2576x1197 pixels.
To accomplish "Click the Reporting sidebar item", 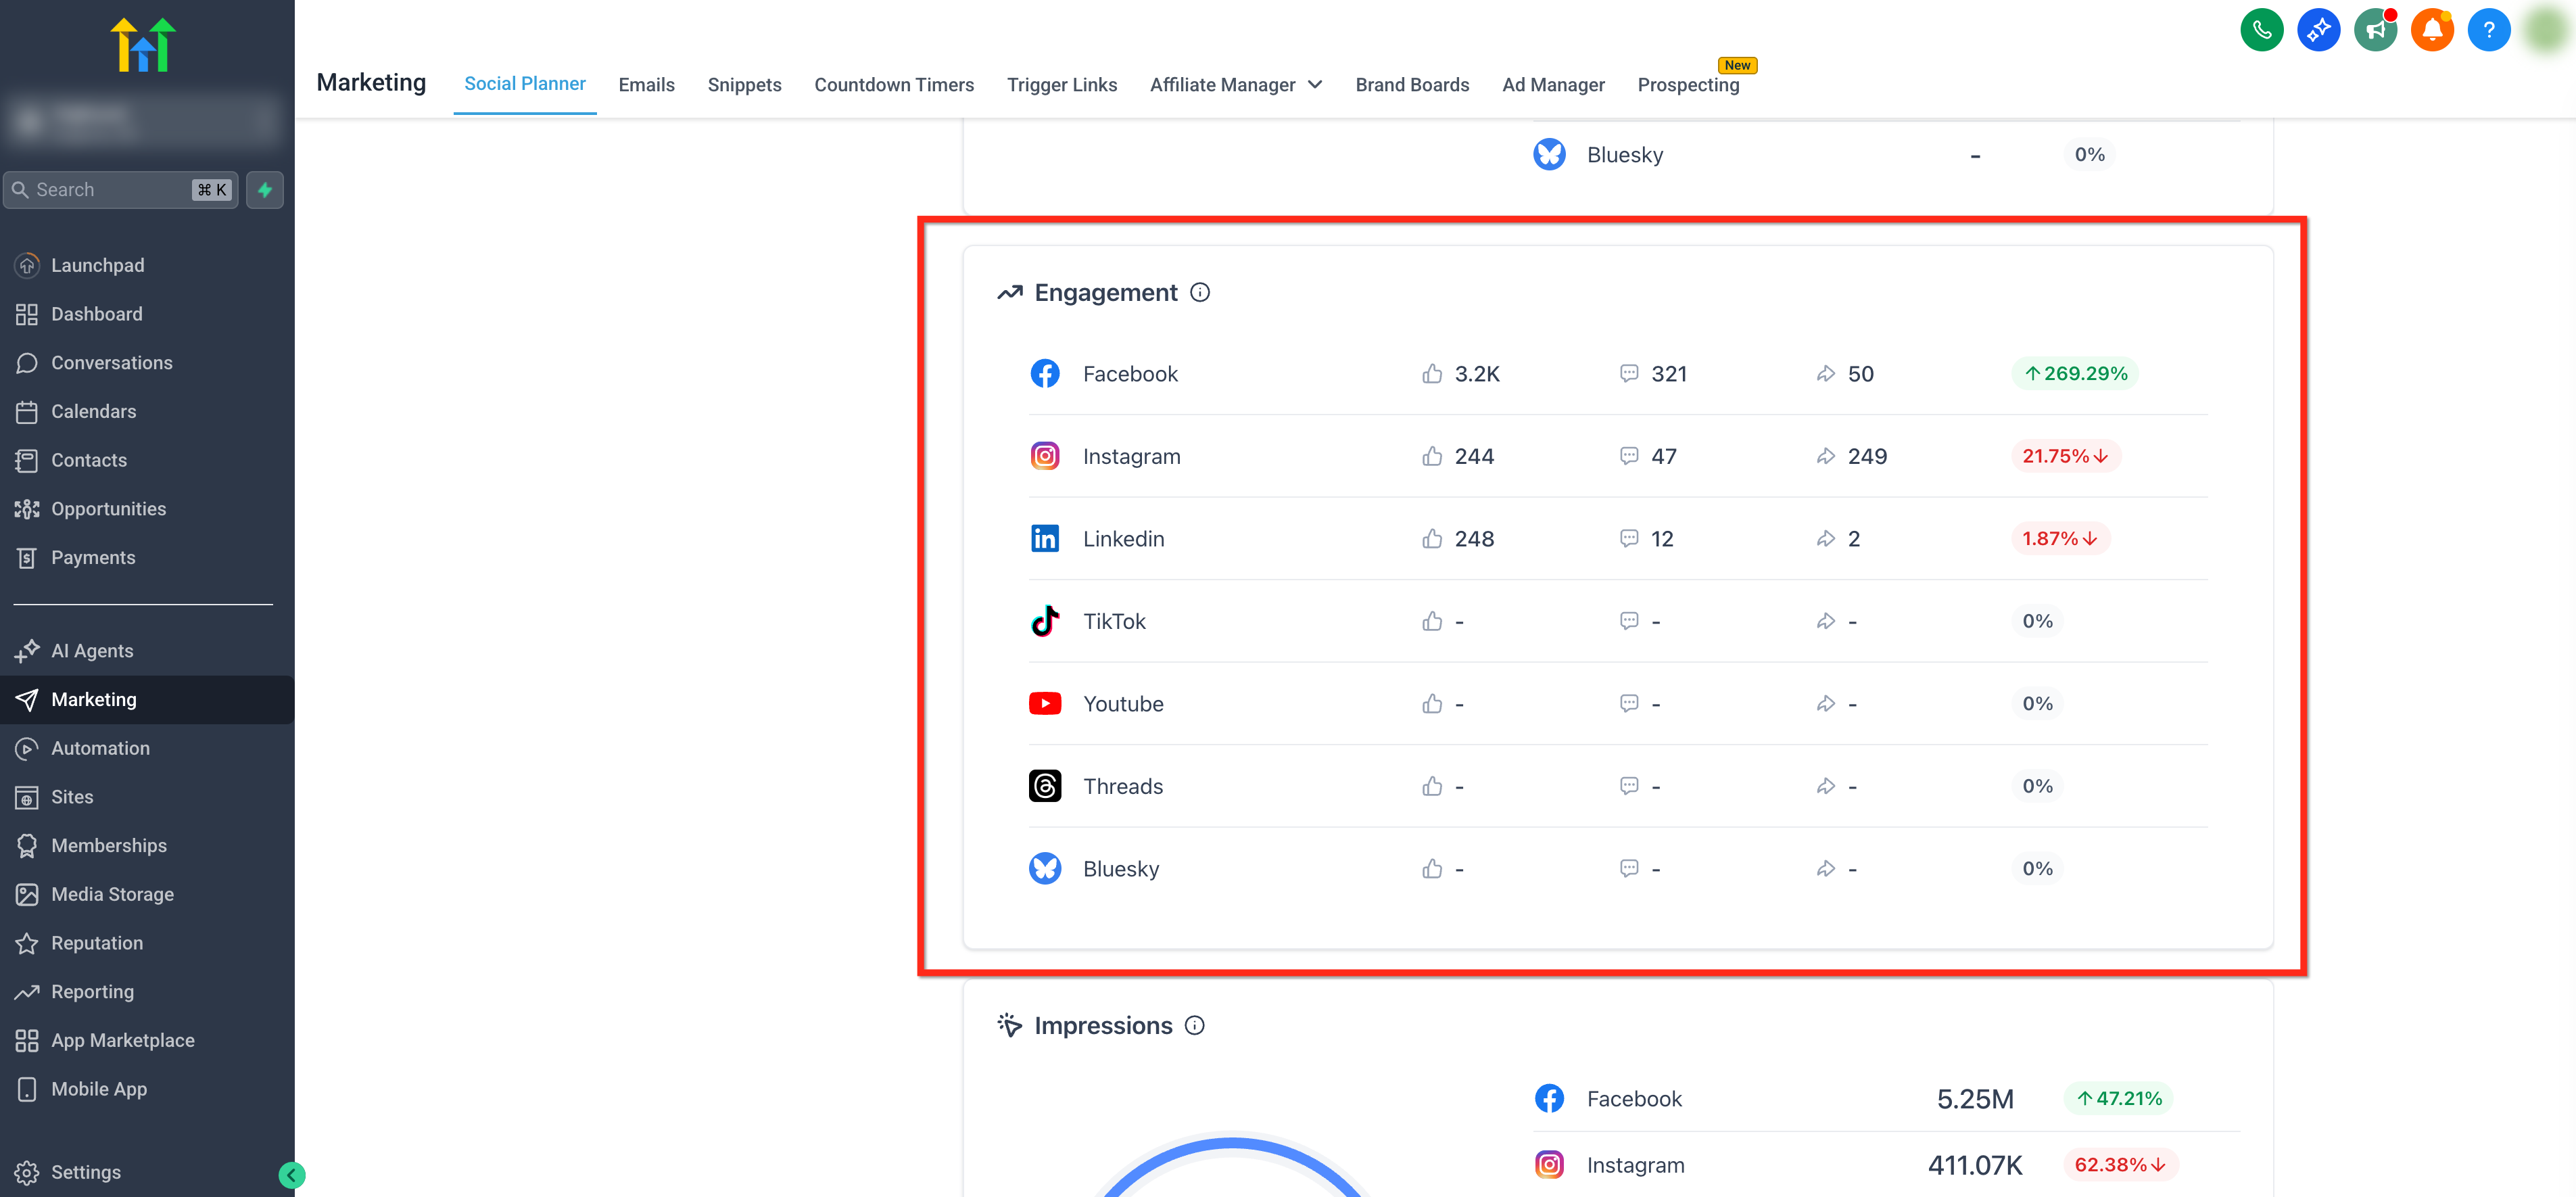I will [x=92, y=992].
